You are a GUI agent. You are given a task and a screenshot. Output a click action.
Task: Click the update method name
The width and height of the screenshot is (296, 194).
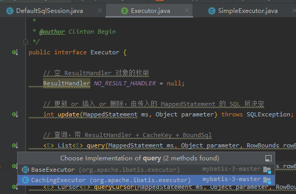click(x=69, y=114)
